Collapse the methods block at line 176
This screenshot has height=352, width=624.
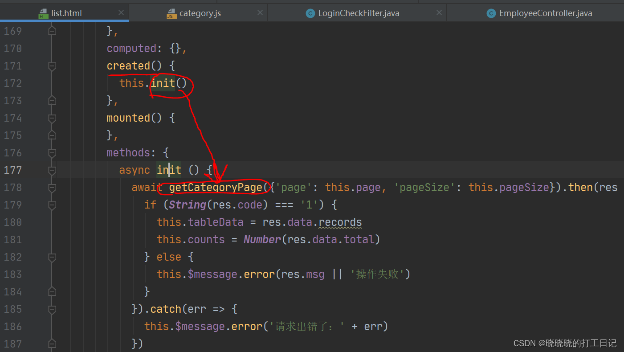(x=52, y=153)
